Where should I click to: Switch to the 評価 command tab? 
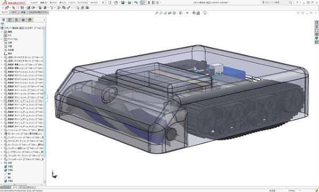pyautogui.click(x=23, y=12)
